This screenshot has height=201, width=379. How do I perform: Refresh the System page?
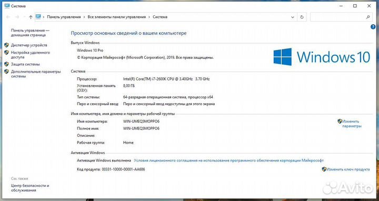pos(302,17)
